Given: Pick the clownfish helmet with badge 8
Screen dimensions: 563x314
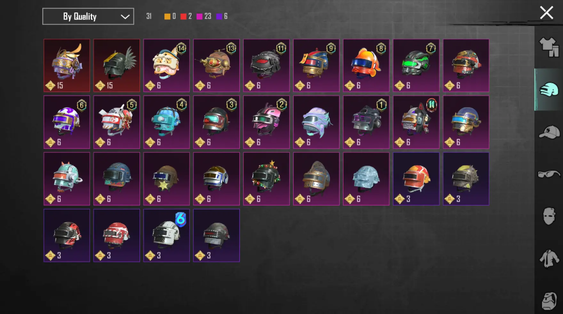Looking at the screenshot, I should coord(366,65).
